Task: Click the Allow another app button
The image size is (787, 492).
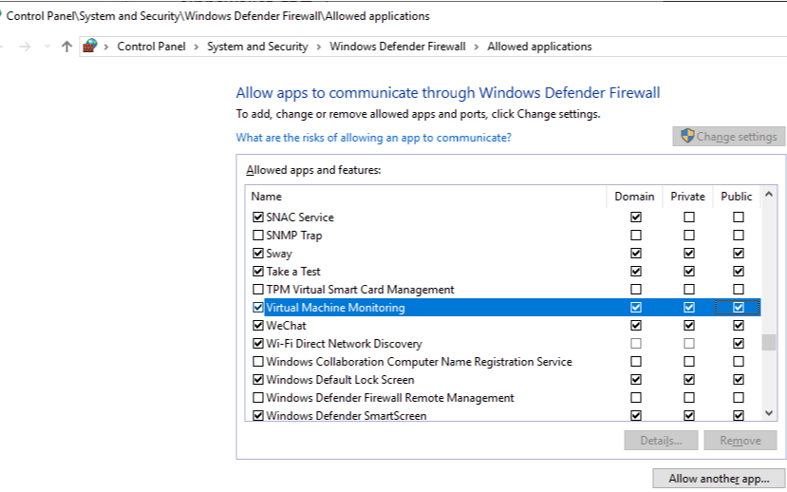Action: tap(719, 479)
